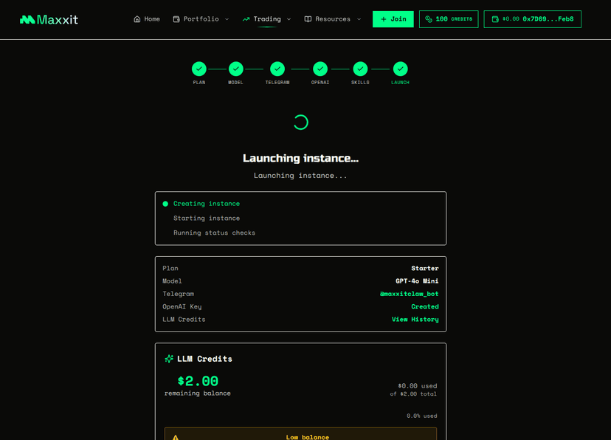Click the coins icon in the credits badge
The width and height of the screenshot is (611, 440).
coord(428,18)
